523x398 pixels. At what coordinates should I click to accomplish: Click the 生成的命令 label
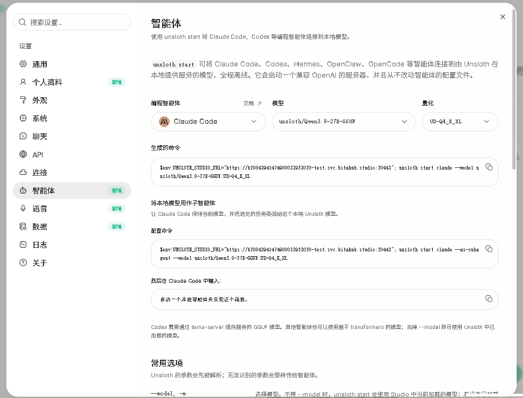(x=165, y=148)
